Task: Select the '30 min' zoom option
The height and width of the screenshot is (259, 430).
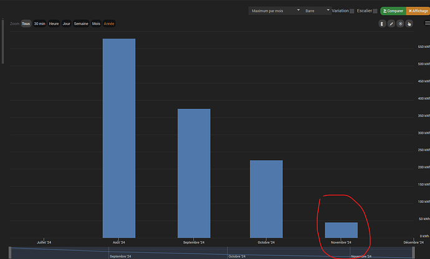Action: [39, 24]
